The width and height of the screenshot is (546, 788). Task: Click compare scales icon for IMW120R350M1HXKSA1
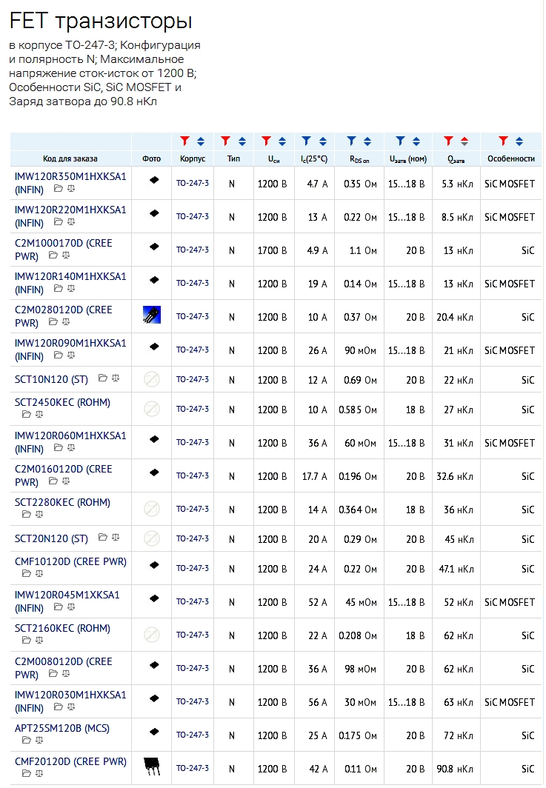tap(71, 188)
